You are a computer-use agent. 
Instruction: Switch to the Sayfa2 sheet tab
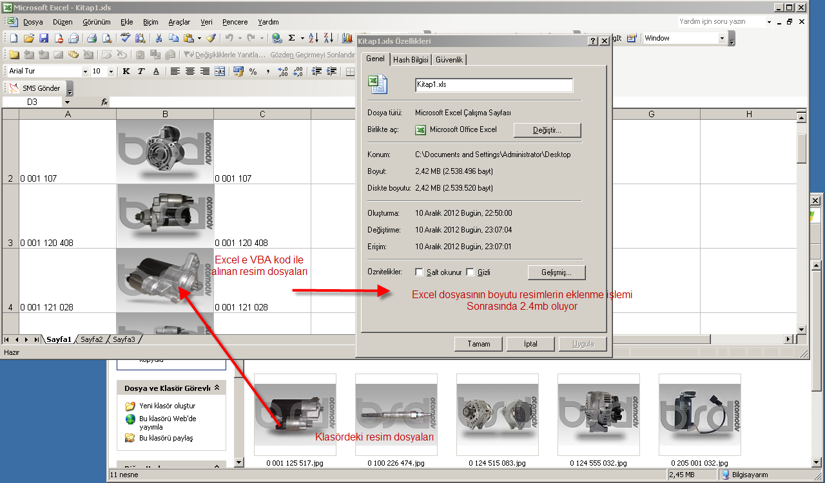coord(92,339)
